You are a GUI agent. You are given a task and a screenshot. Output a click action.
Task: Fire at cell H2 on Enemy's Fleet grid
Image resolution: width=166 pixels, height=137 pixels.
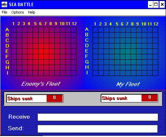point(19,67)
